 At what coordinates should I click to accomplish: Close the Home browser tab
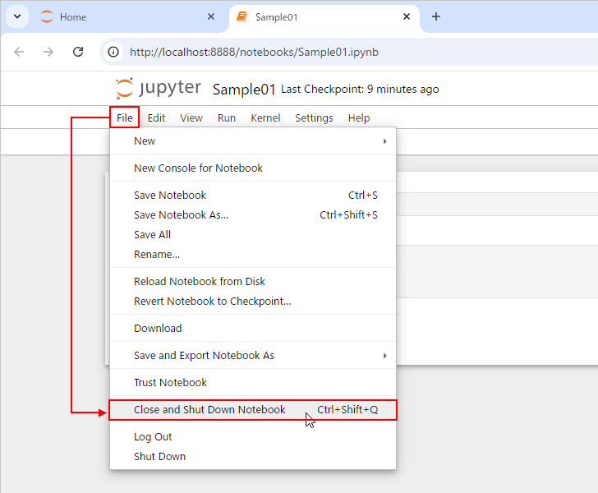pos(211,16)
